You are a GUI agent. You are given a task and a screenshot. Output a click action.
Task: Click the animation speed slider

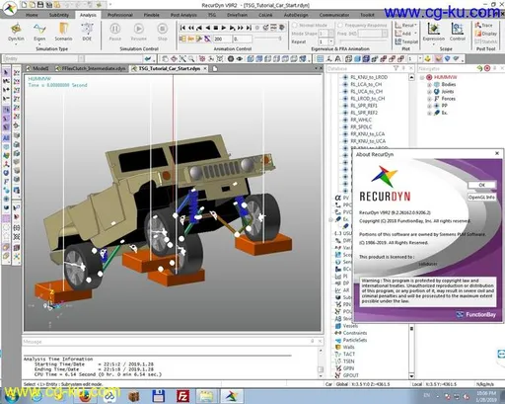click(267, 39)
